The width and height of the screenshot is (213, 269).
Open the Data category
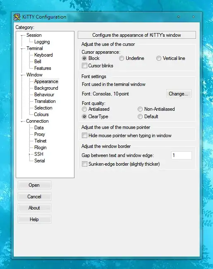coord(39,128)
